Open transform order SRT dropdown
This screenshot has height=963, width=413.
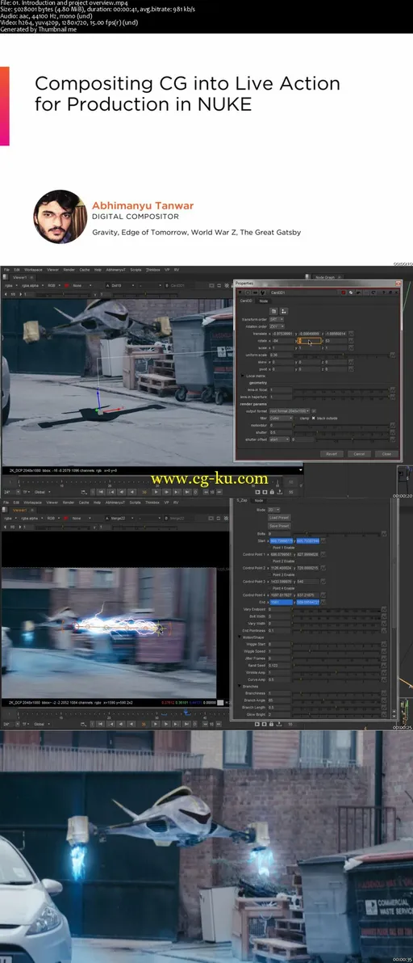pyautogui.click(x=277, y=319)
